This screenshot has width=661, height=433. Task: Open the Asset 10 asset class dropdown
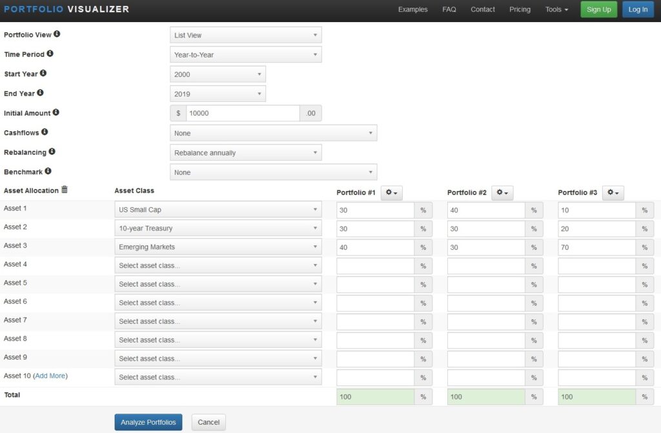(x=218, y=377)
